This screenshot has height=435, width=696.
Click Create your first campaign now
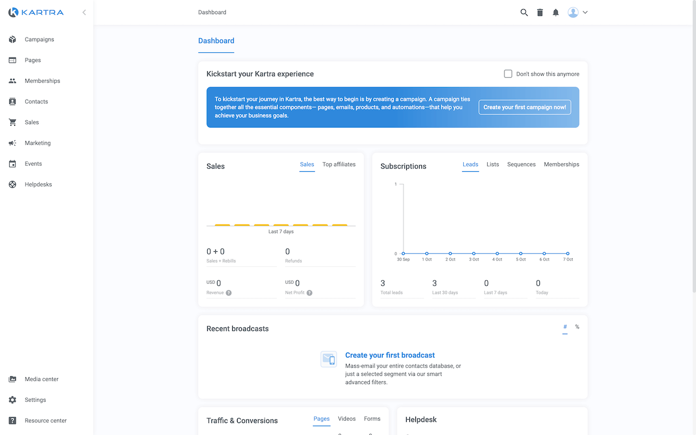point(524,107)
